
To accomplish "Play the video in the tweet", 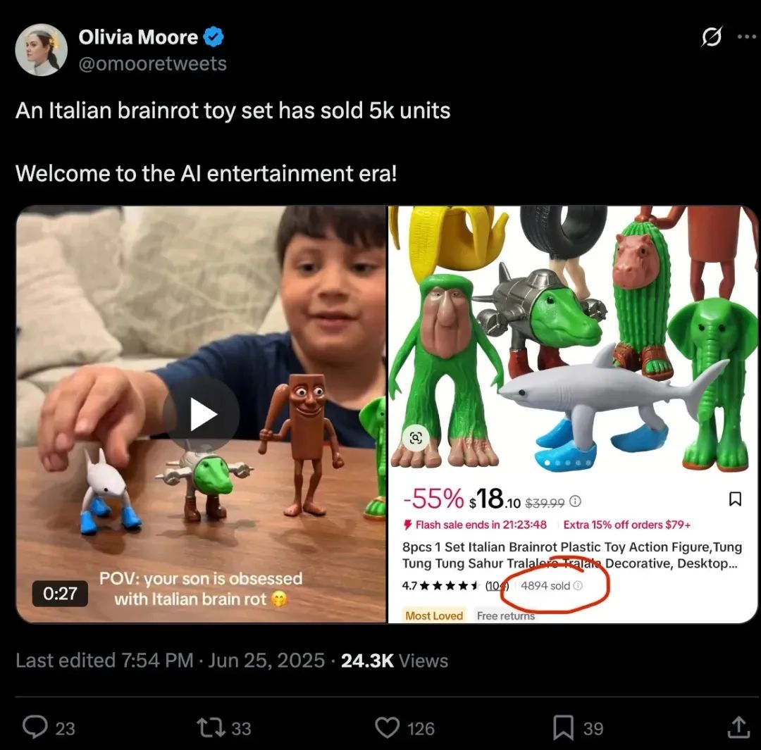I will click(201, 415).
